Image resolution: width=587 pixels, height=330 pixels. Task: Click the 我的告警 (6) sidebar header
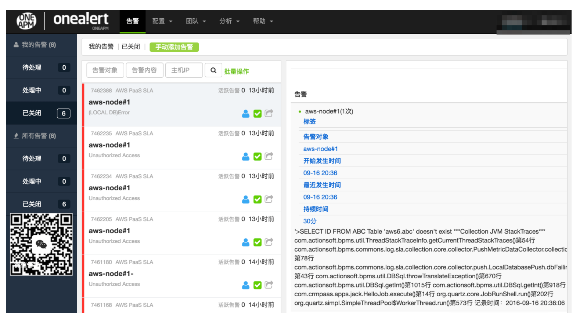[x=42, y=45]
